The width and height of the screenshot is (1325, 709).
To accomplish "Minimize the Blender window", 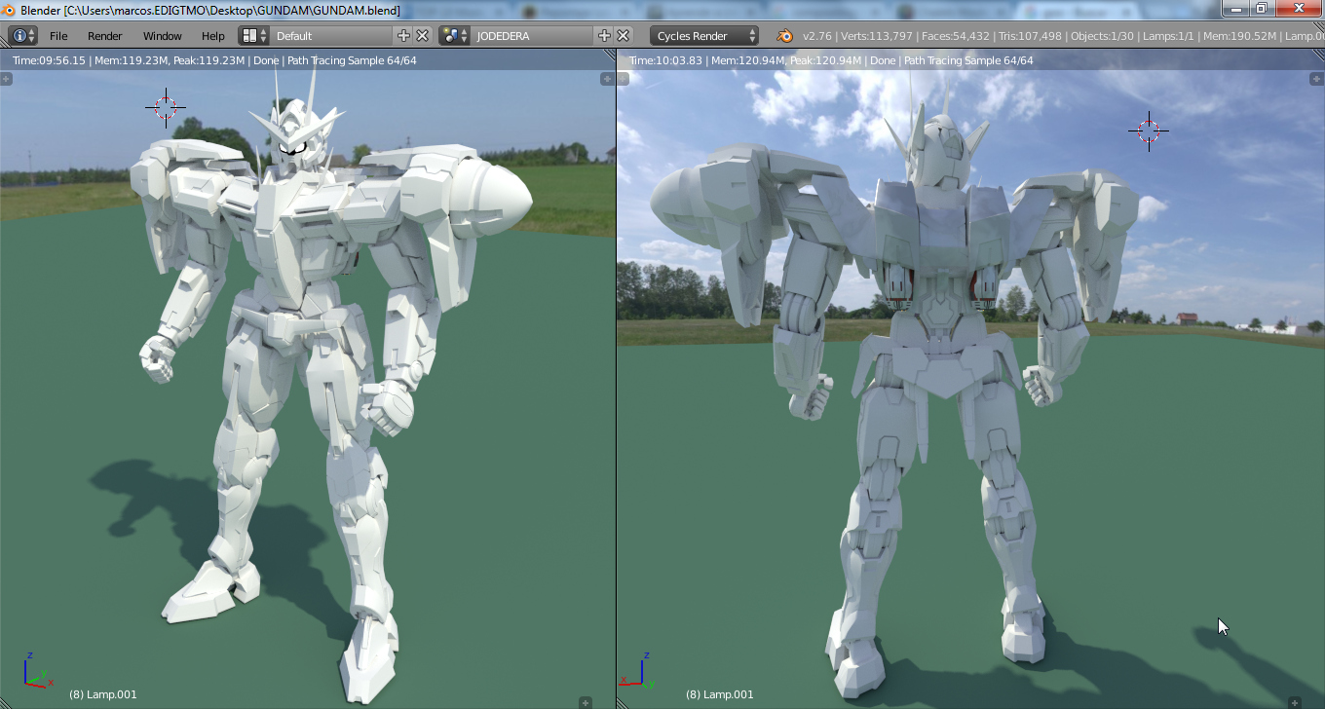I will click(x=1236, y=9).
